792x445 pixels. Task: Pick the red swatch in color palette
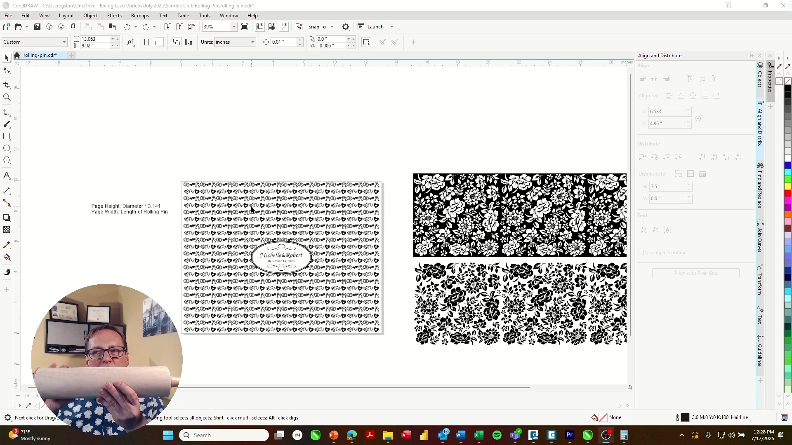[x=788, y=194]
